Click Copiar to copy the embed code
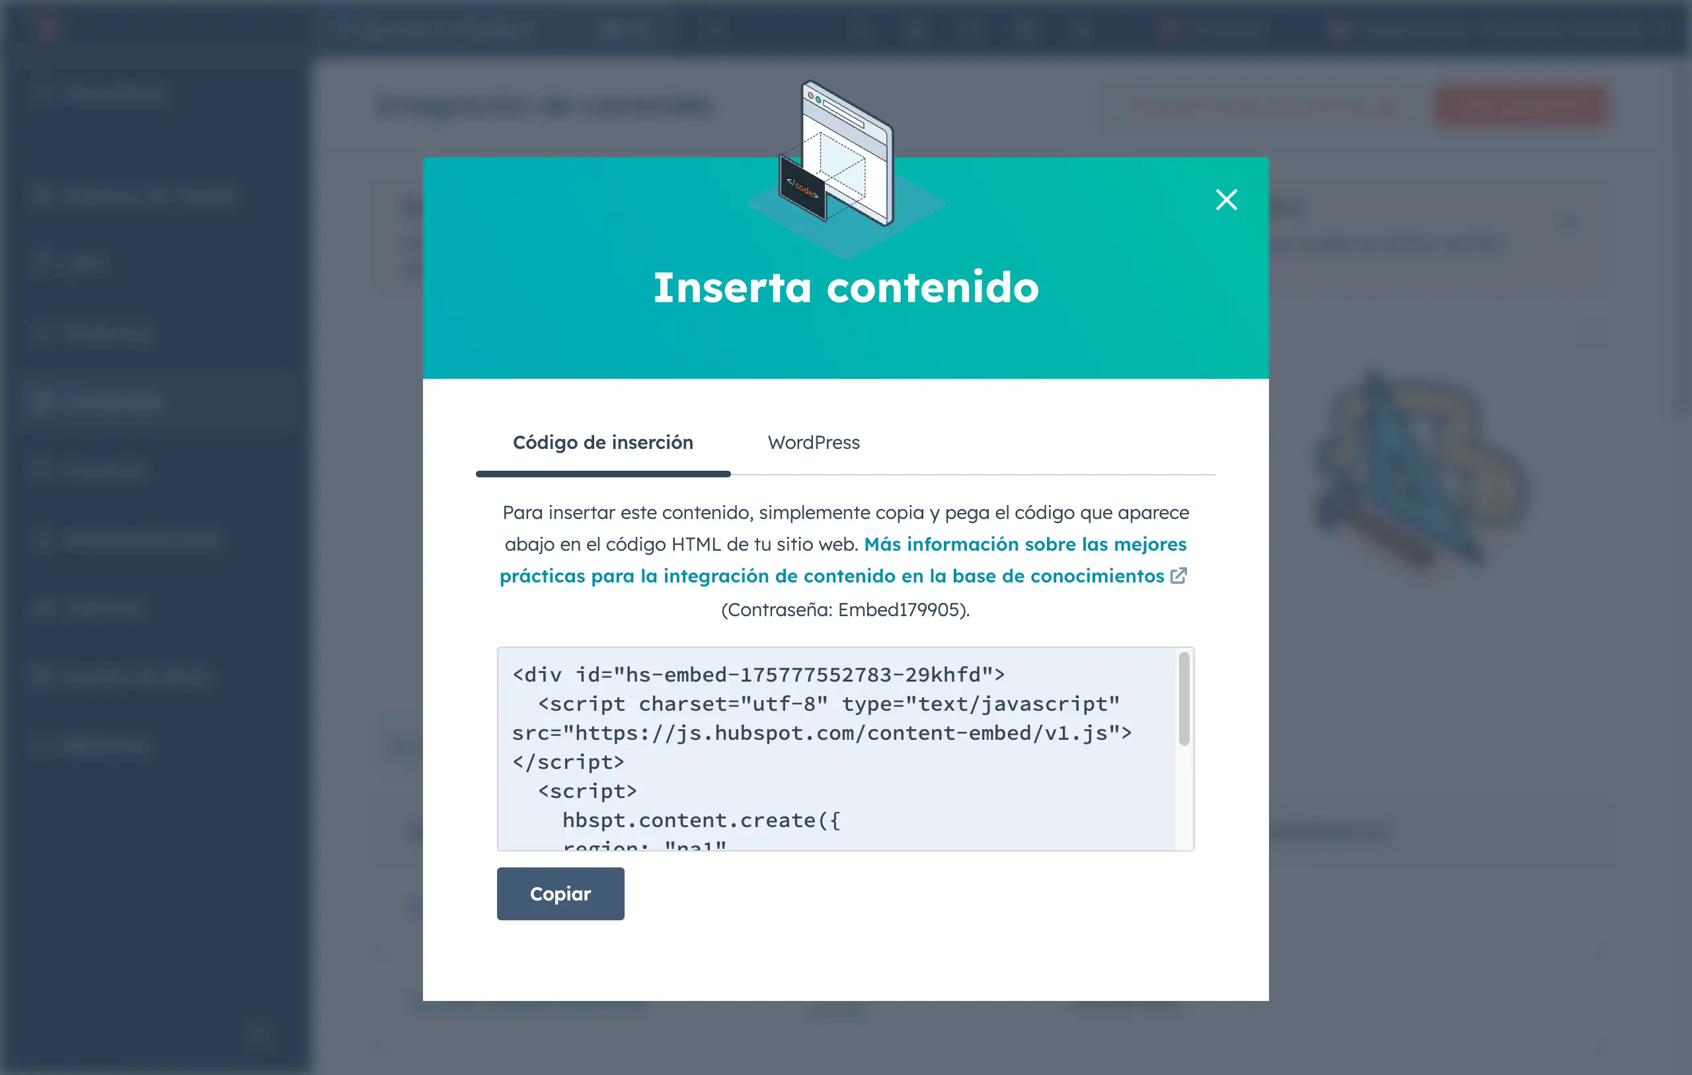The height and width of the screenshot is (1075, 1692). 558,894
